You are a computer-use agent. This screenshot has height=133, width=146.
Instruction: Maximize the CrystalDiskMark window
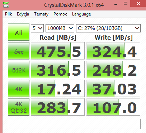pyautogui.click(x=126, y=4)
